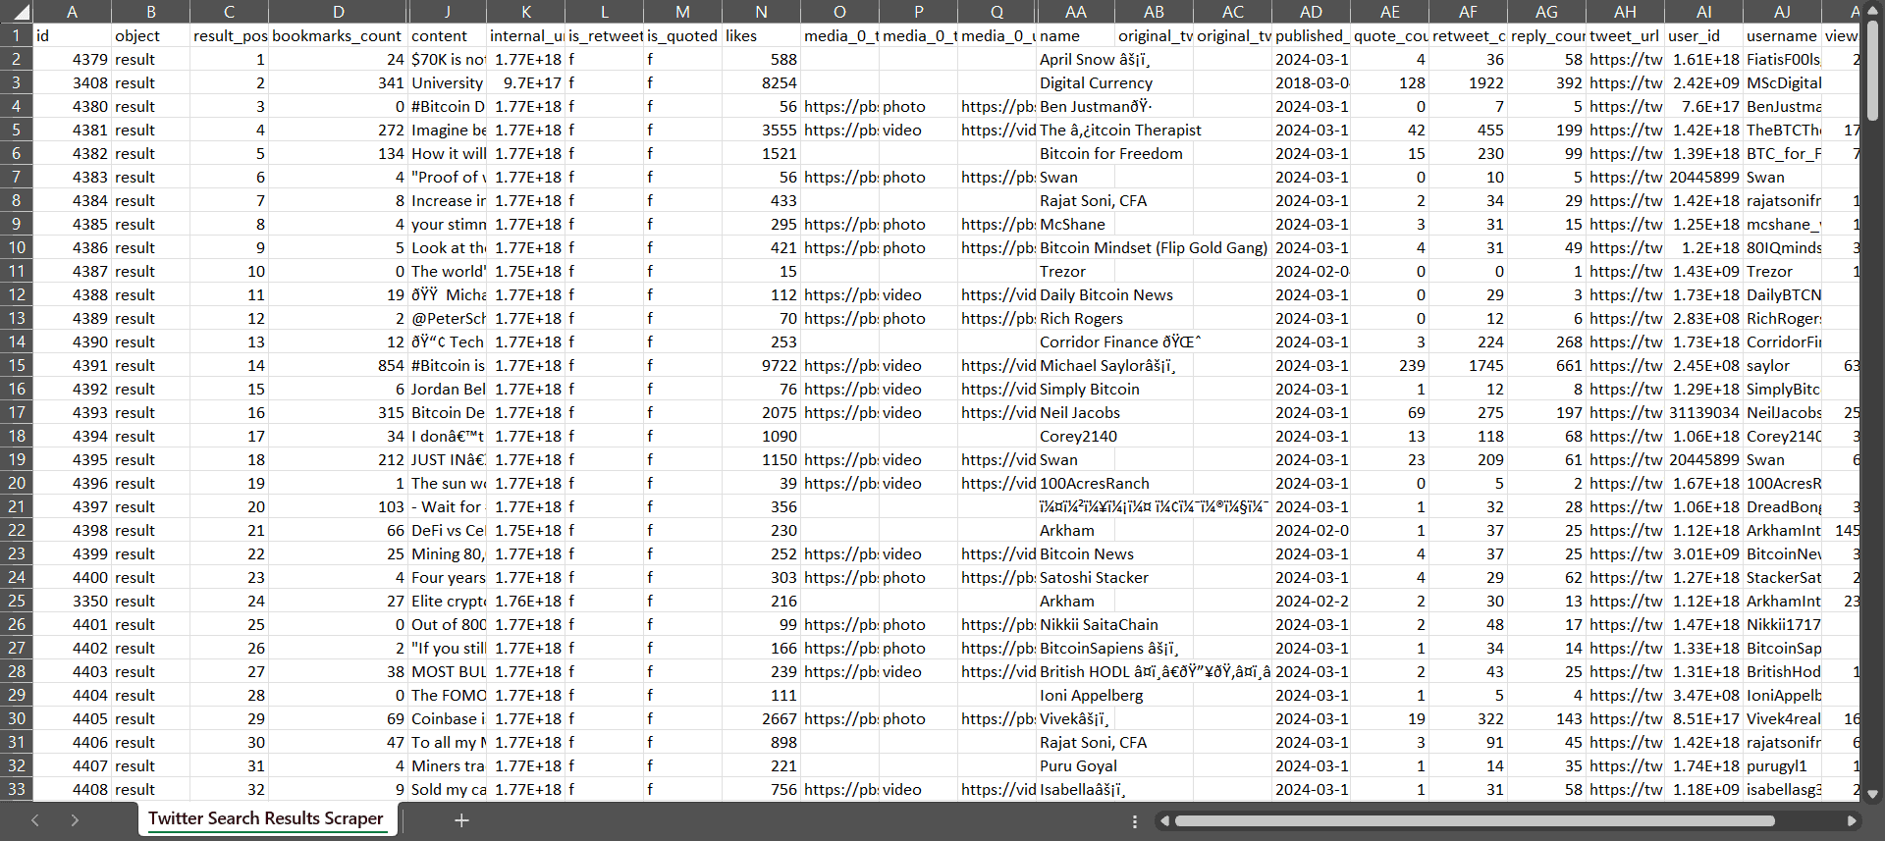Image resolution: width=1885 pixels, height=841 pixels.
Task: Open Twitter Search Results Scraper sheet tab
Action: 266,818
